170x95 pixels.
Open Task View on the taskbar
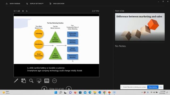click(x=65, y=92)
